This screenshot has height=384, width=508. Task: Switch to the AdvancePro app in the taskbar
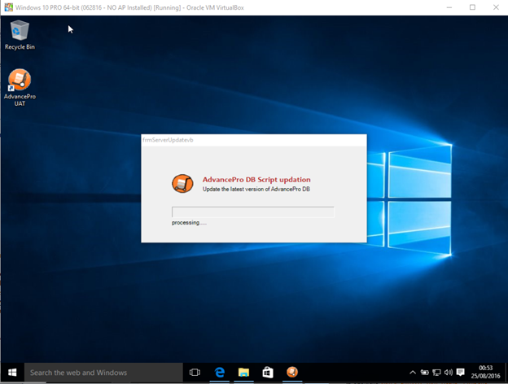[292, 373]
